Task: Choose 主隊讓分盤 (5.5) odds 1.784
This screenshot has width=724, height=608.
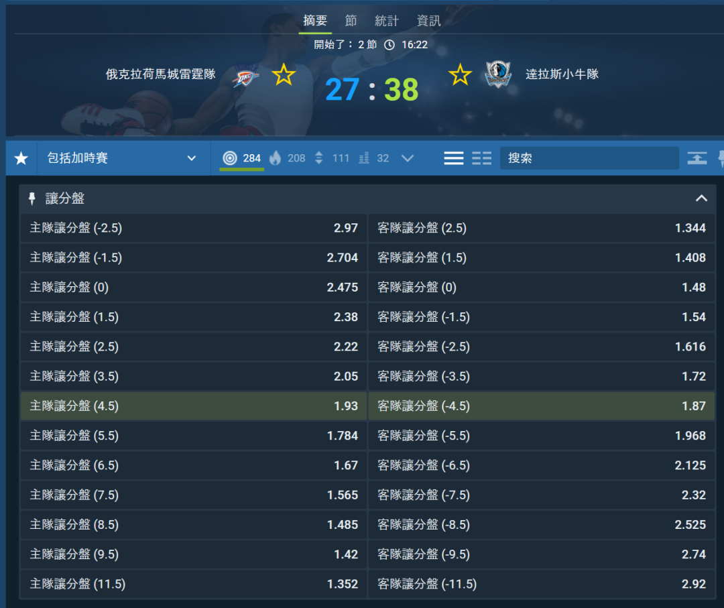Action: (194, 435)
